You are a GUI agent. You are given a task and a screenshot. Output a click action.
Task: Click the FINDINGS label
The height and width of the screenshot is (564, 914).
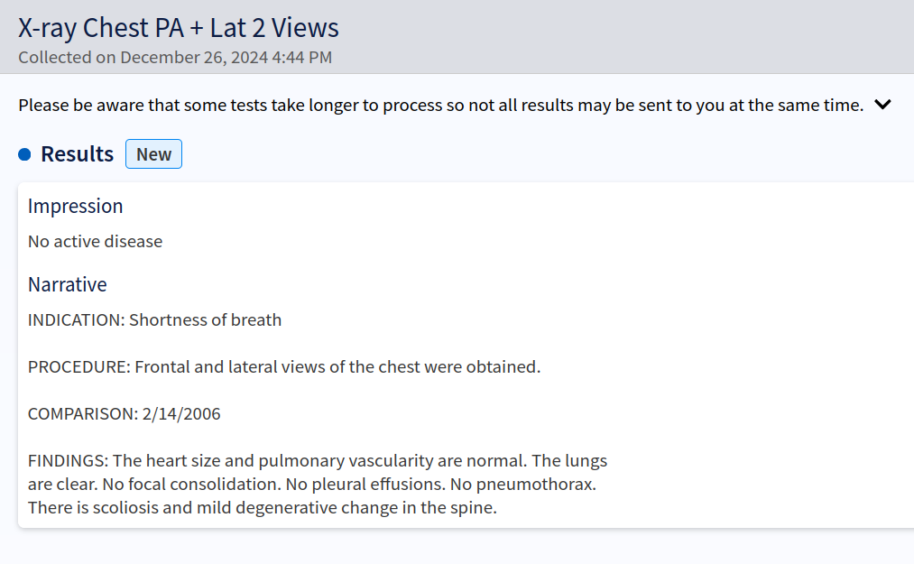[68, 460]
